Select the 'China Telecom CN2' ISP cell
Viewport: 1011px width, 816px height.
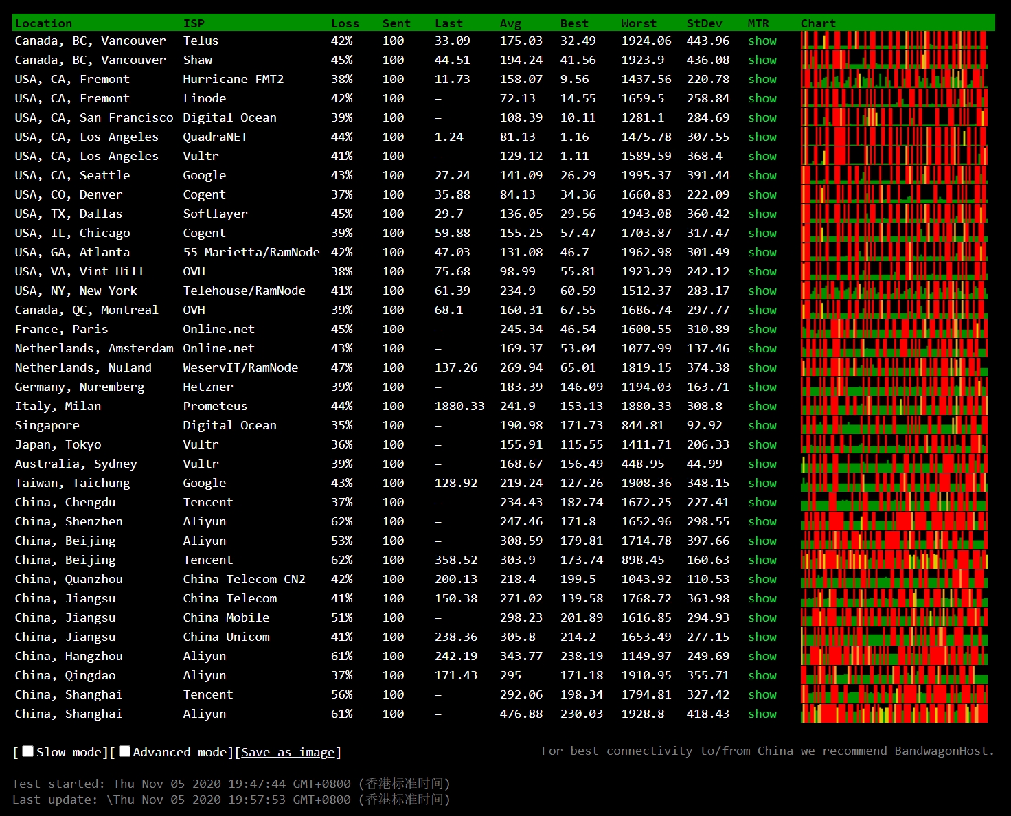click(244, 579)
